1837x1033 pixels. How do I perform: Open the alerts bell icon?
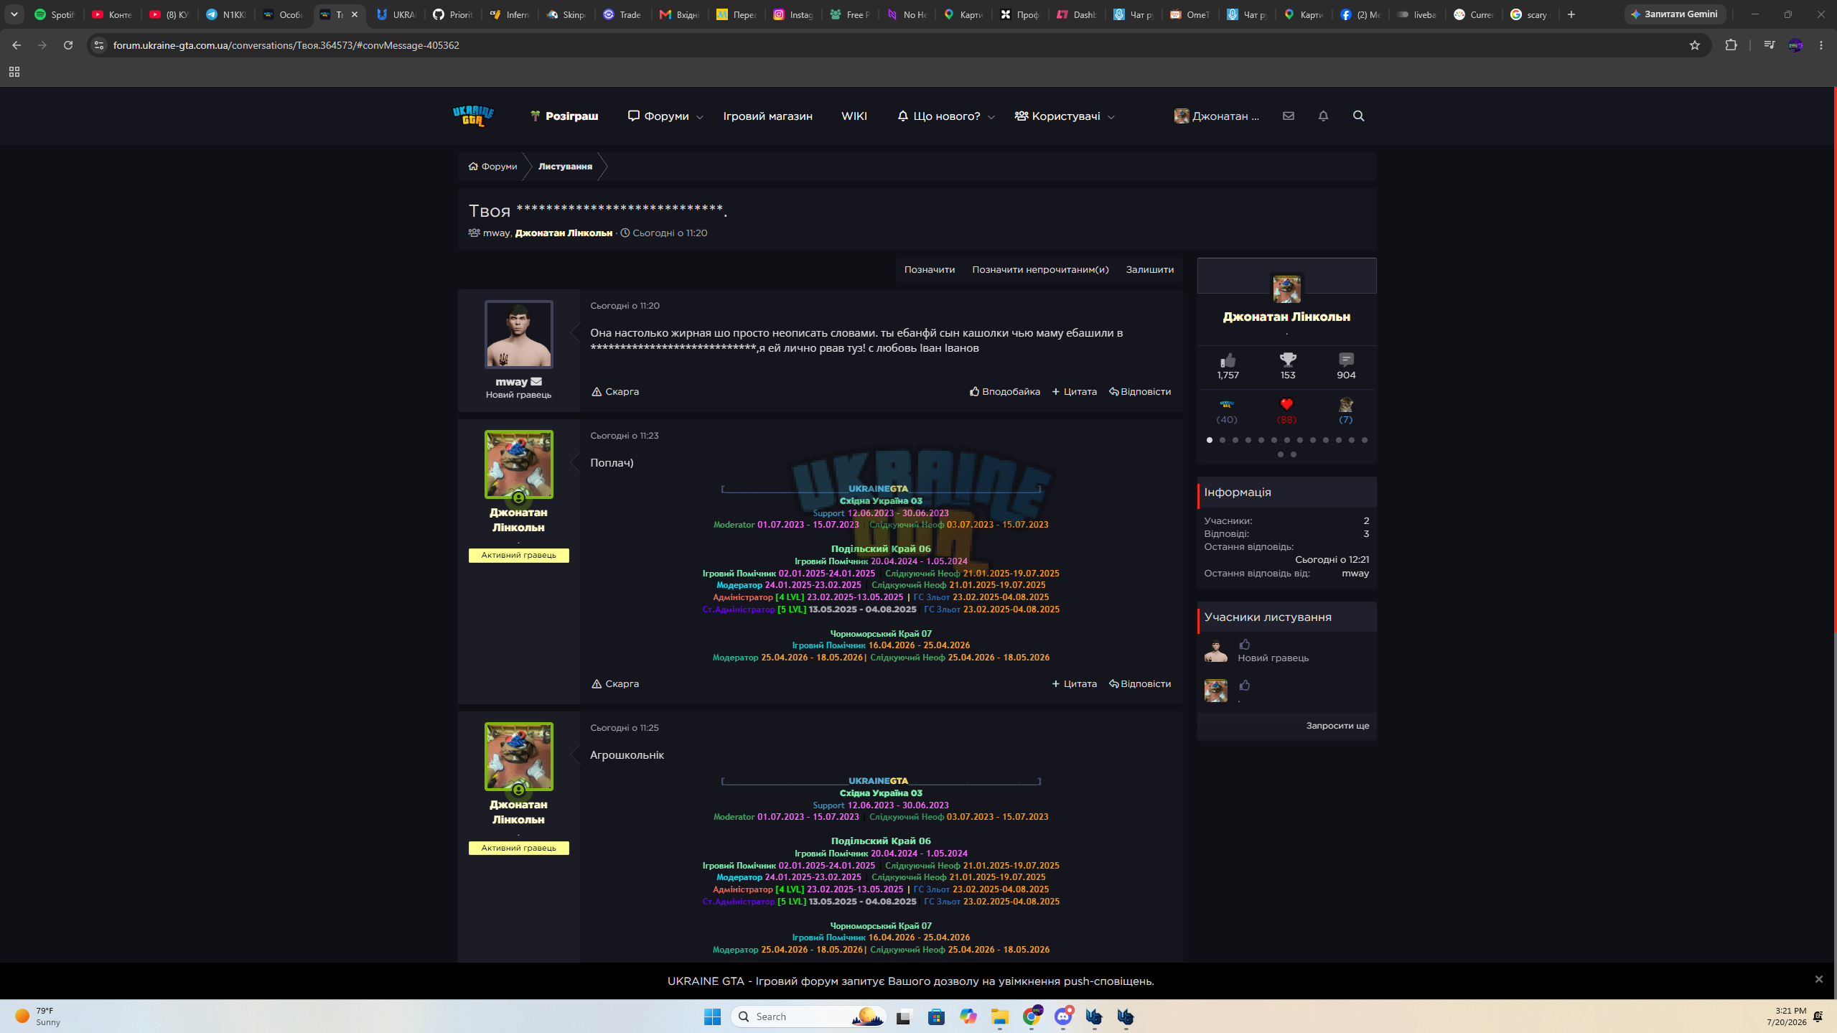point(1323,116)
